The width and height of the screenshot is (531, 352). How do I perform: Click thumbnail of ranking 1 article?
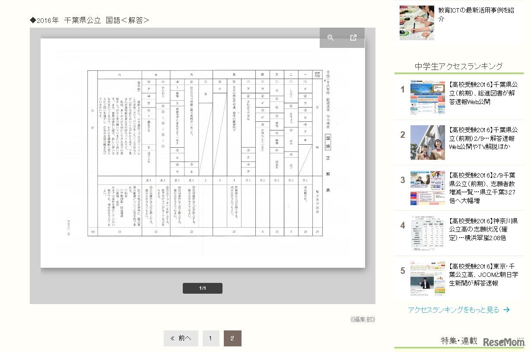click(x=428, y=97)
